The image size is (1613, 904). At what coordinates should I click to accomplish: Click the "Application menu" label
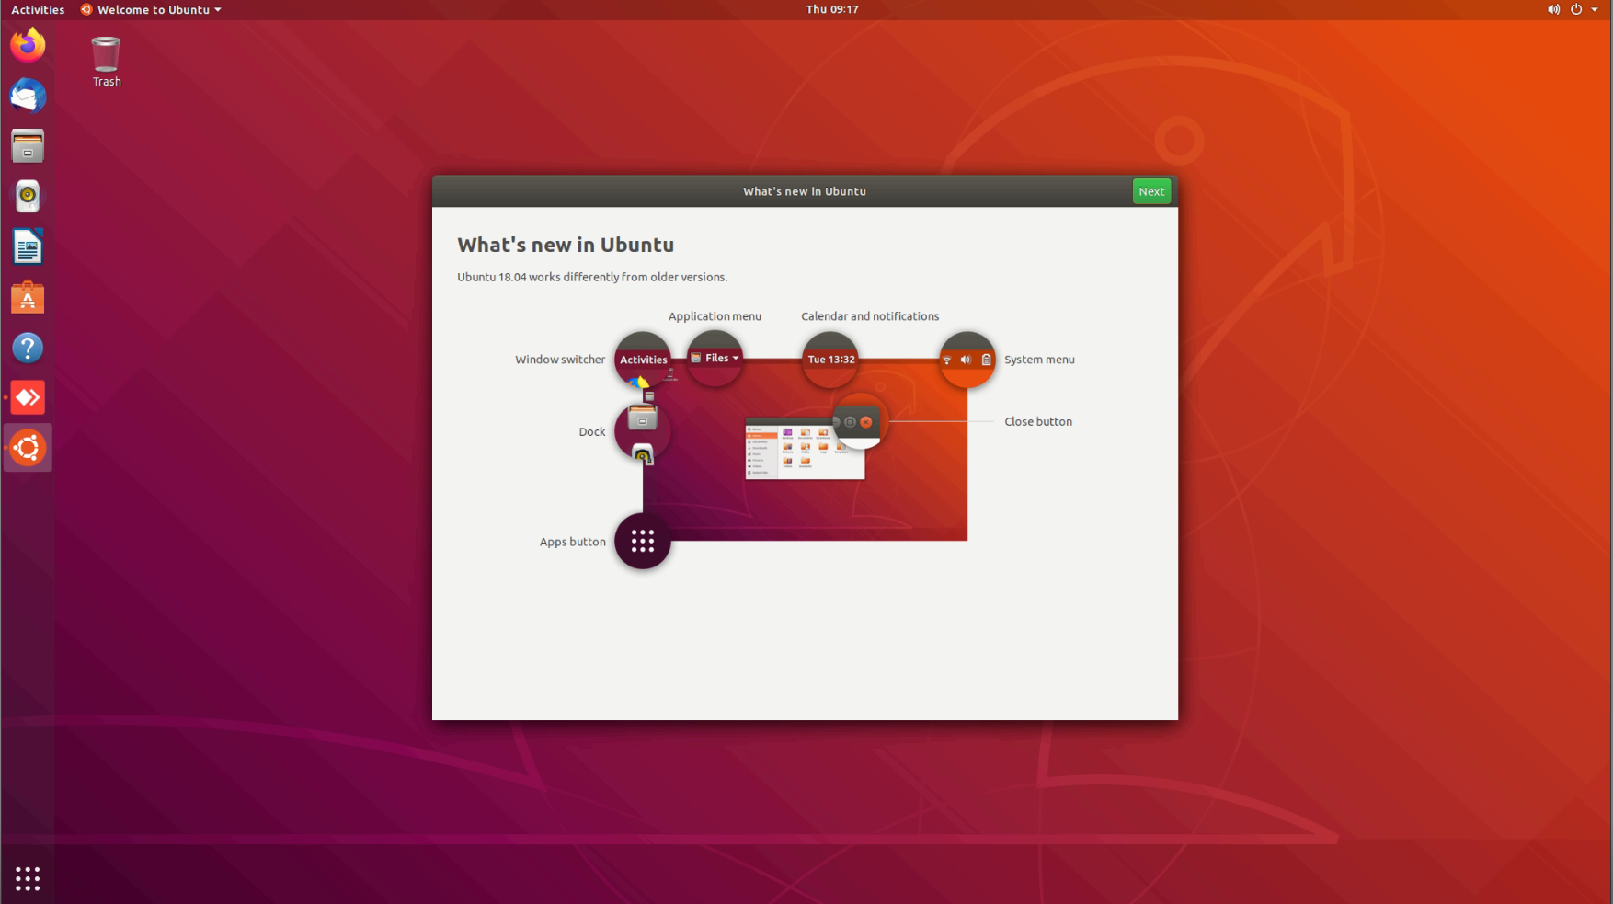click(715, 316)
